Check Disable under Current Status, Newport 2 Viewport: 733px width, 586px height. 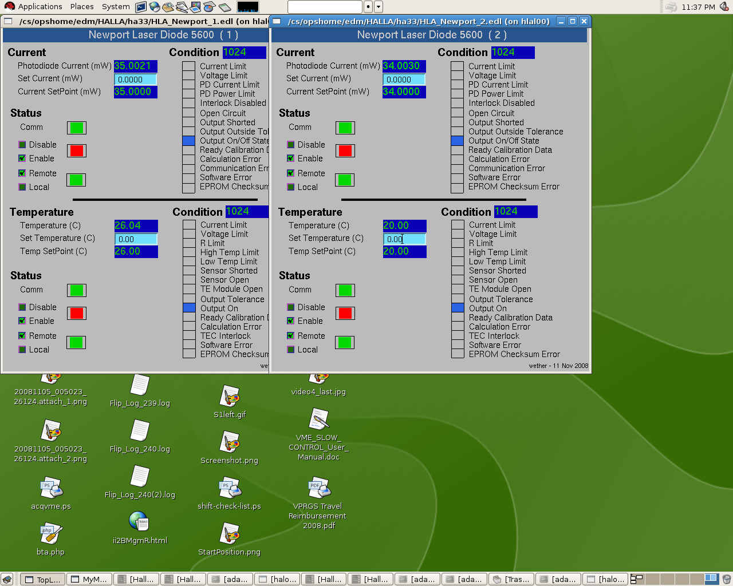(291, 145)
